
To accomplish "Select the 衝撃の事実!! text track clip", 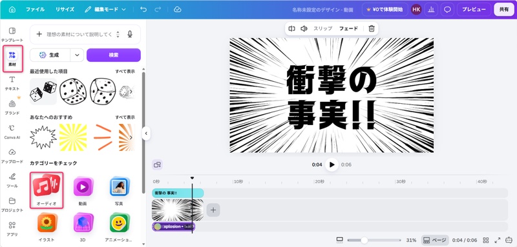I will tap(178, 193).
